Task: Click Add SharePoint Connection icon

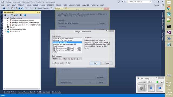Action: tap(17, 15)
